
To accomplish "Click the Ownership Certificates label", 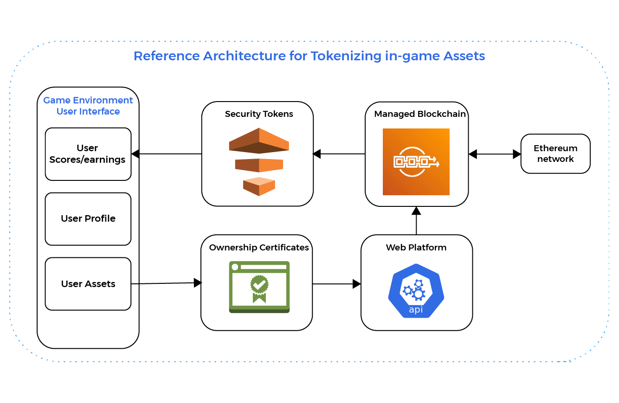I will 259,248.
